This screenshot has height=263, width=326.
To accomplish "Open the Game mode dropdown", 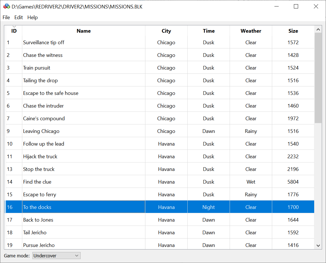I will 77,255.
